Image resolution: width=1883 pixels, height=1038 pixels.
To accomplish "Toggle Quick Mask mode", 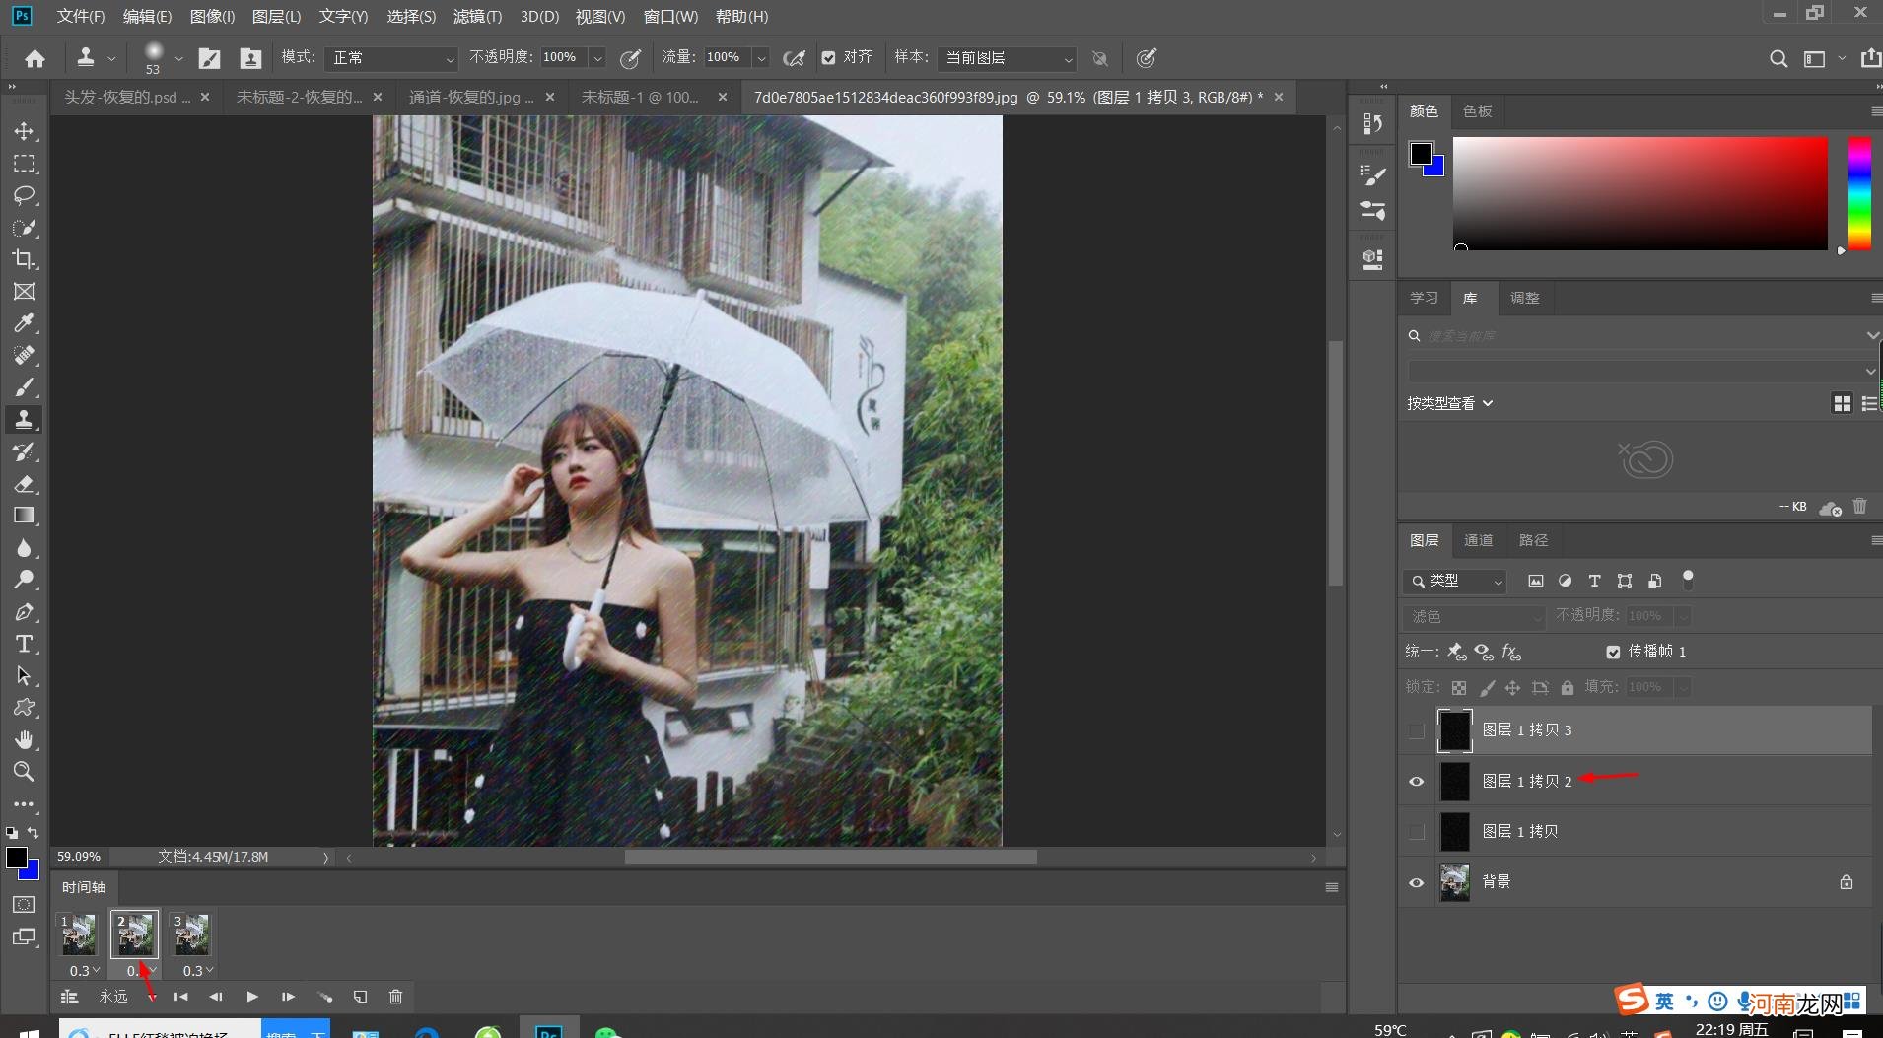I will (24, 904).
